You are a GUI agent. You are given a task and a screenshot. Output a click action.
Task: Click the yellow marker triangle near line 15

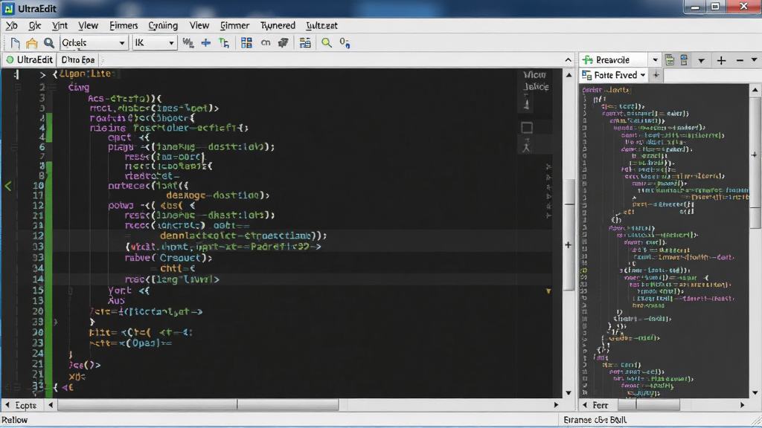tap(548, 291)
